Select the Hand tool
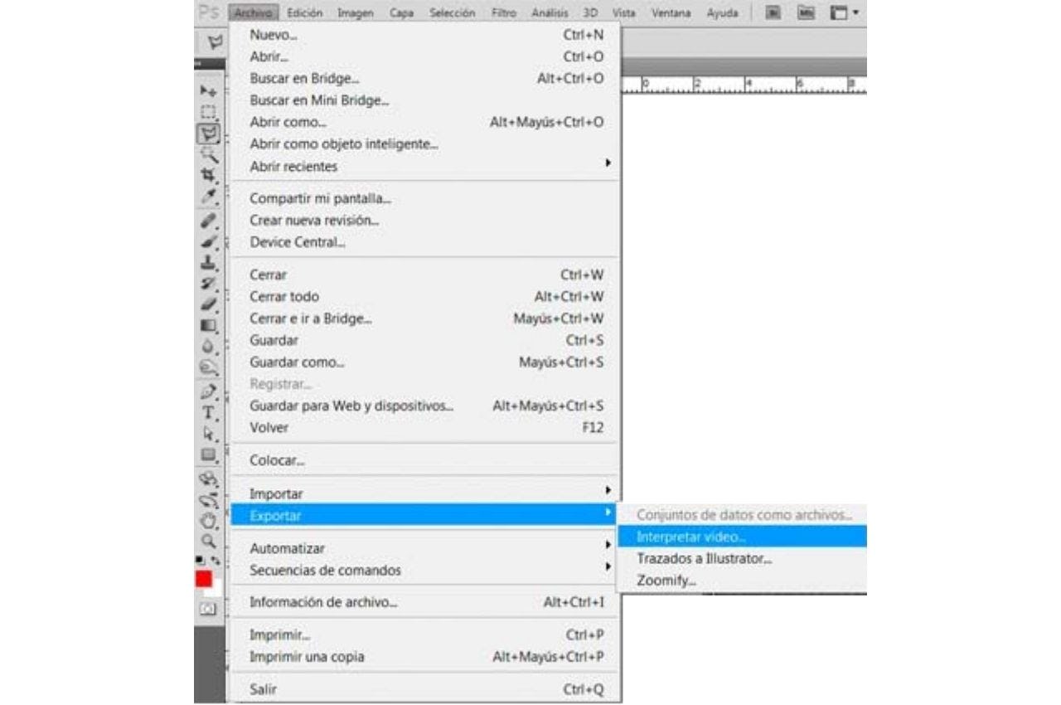Screen dimensions: 1061x705 (208, 520)
